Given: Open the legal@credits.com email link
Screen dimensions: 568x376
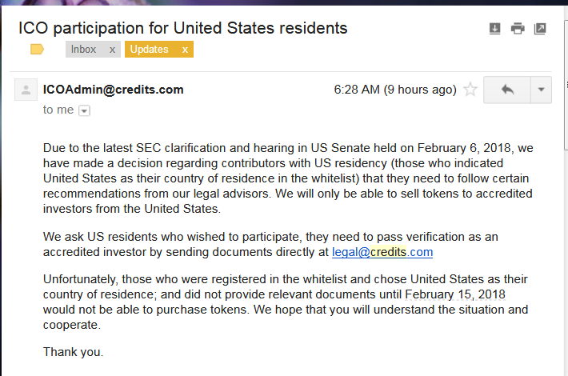Looking at the screenshot, I should (x=382, y=252).
